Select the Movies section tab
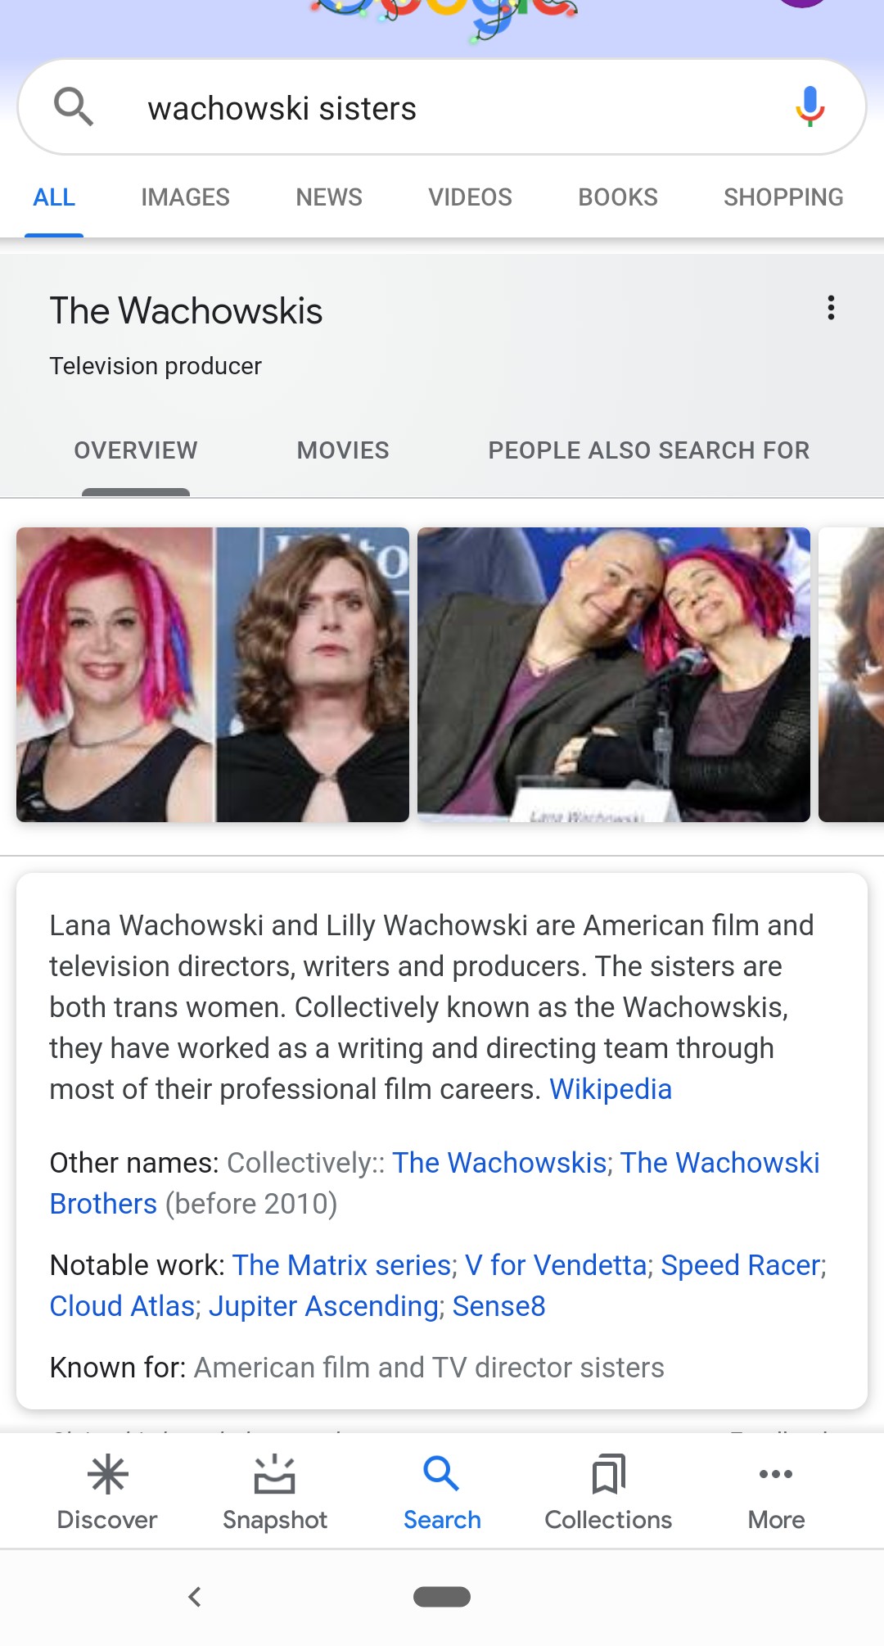The height and width of the screenshot is (1646, 884). click(x=343, y=450)
